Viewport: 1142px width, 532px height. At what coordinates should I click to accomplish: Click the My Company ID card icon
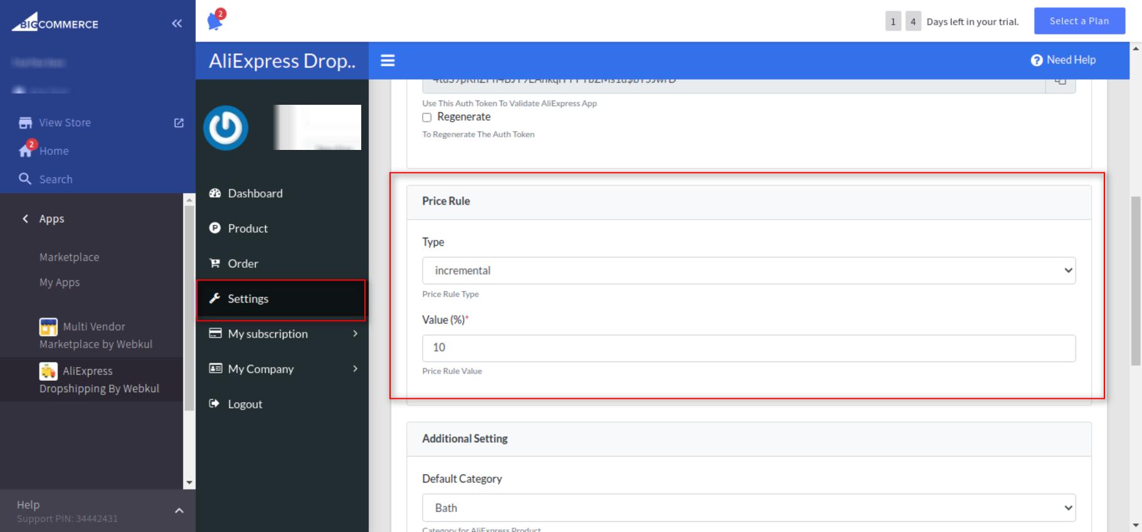point(215,368)
